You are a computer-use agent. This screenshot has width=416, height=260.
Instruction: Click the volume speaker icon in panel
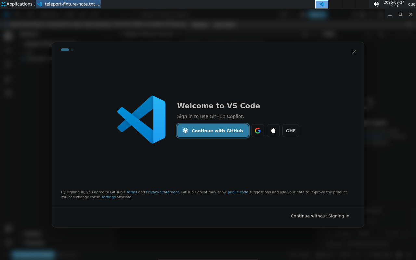point(376,4)
